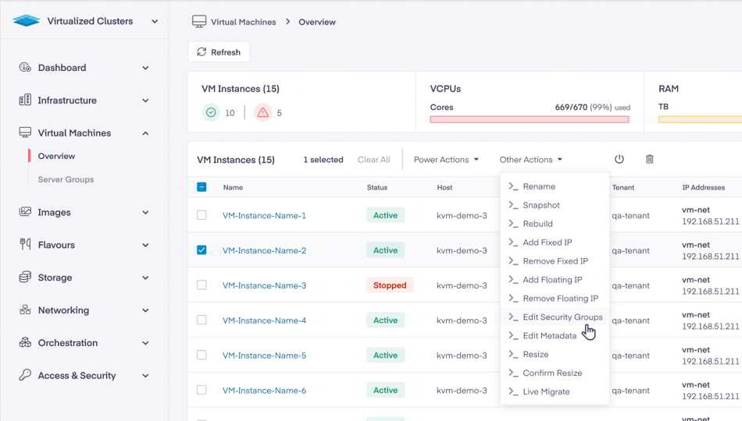Click the Infrastructure servers icon

[x=25, y=100]
